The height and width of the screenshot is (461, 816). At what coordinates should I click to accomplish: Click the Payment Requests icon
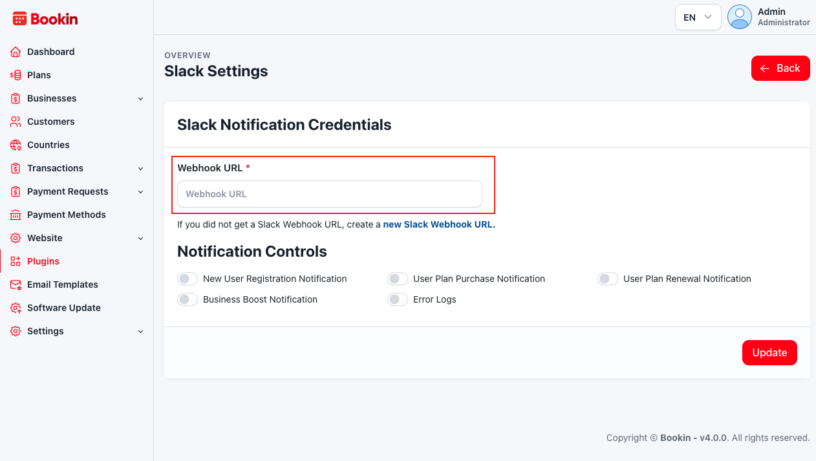point(16,191)
